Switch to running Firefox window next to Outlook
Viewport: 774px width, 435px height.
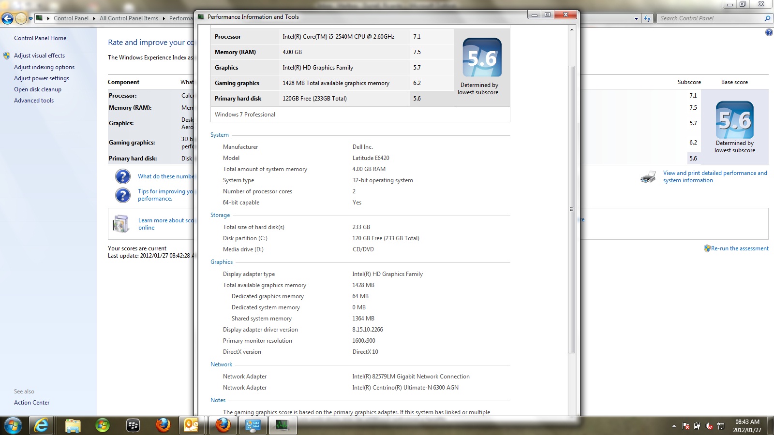[x=223, y=425]
